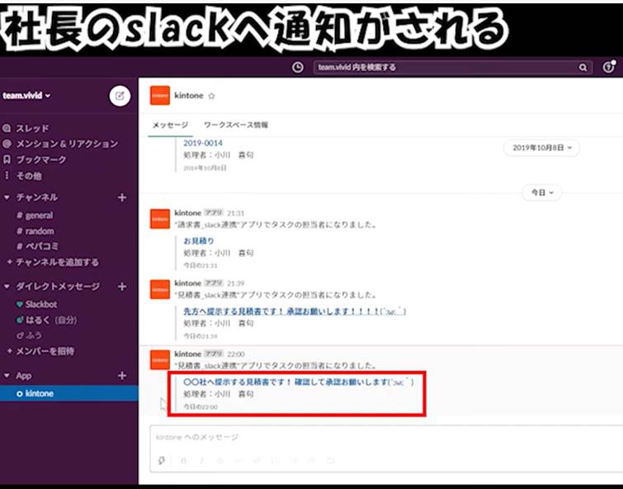This screenshot has height=489, width=623.
Task: Open the history clock icon
Action: click(x=298, y=67)
